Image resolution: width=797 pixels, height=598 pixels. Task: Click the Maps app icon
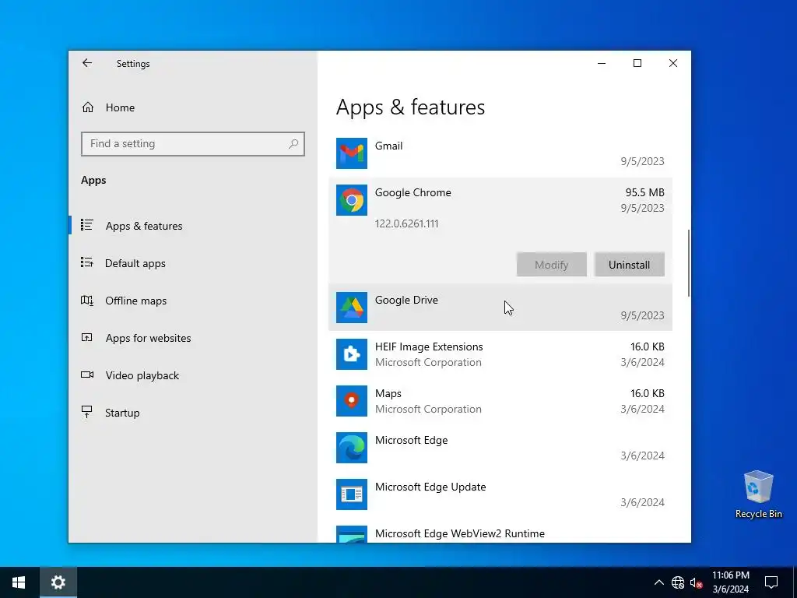click(x=352, y=401)
